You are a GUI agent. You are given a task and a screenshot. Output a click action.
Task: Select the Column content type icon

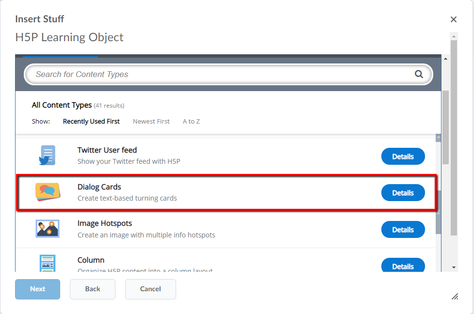pos(47,264)
